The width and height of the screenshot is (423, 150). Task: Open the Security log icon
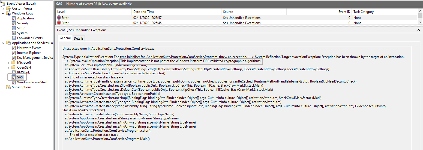tap(14, 23)
